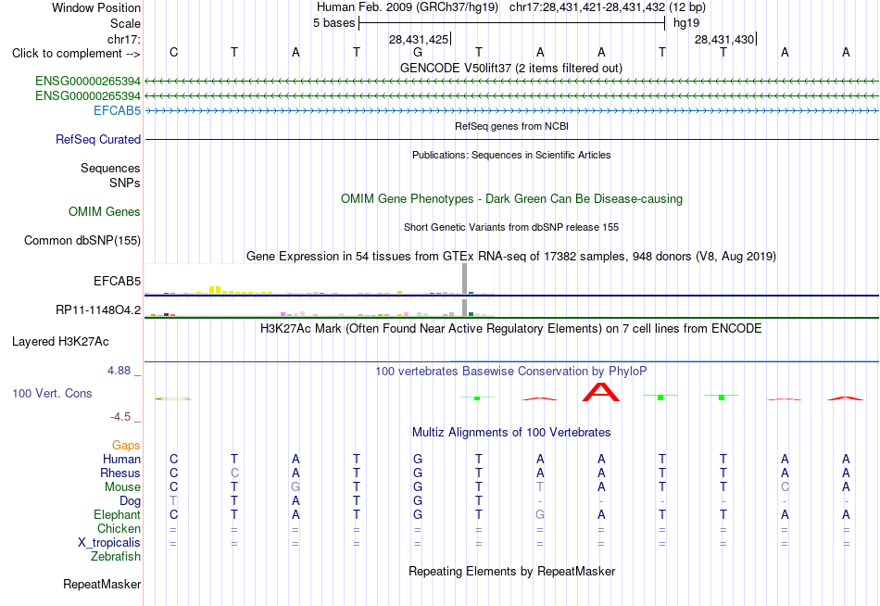Image resolution: width=880 pixels, height=606 pixels.
Task: Click the OMIM Gene Phenotypes green title
Action: (511, 199)
